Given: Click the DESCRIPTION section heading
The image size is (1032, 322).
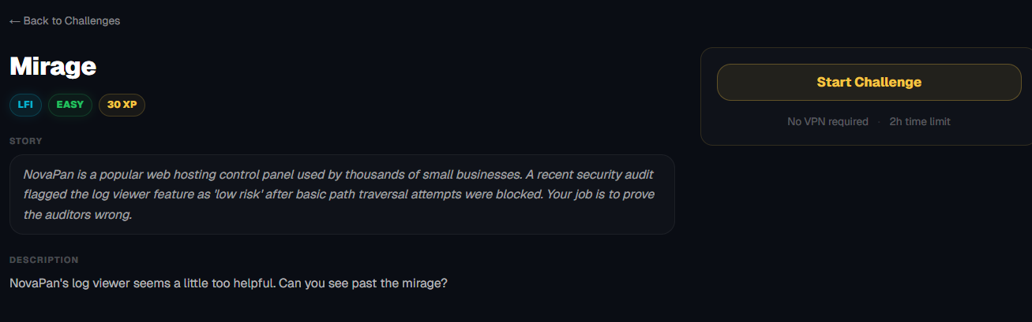Looking at the screenshot, I should coord(44,260).
